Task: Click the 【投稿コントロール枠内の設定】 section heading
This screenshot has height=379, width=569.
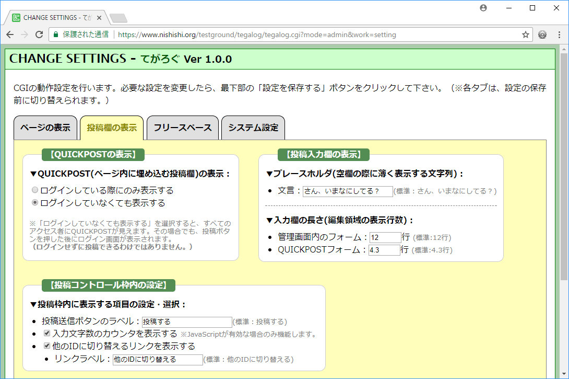Action: (x=109, y=285)
